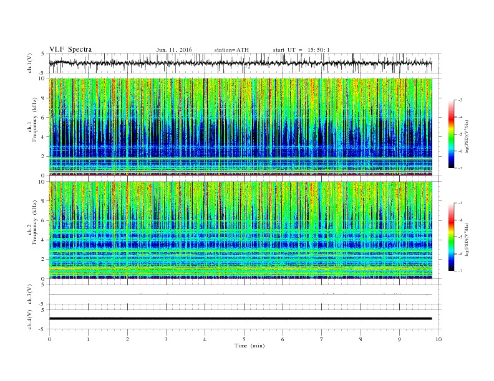Click the time axis tick label "1"

point(88,339)
